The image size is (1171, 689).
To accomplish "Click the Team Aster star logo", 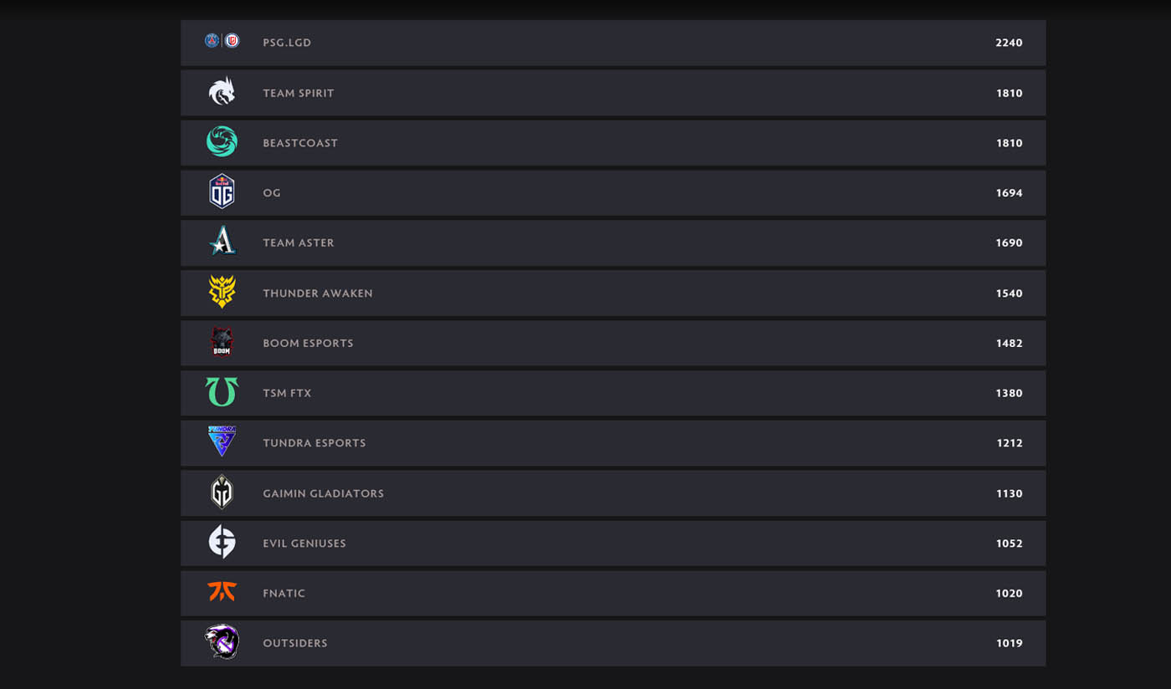I will tap(222, 242).
